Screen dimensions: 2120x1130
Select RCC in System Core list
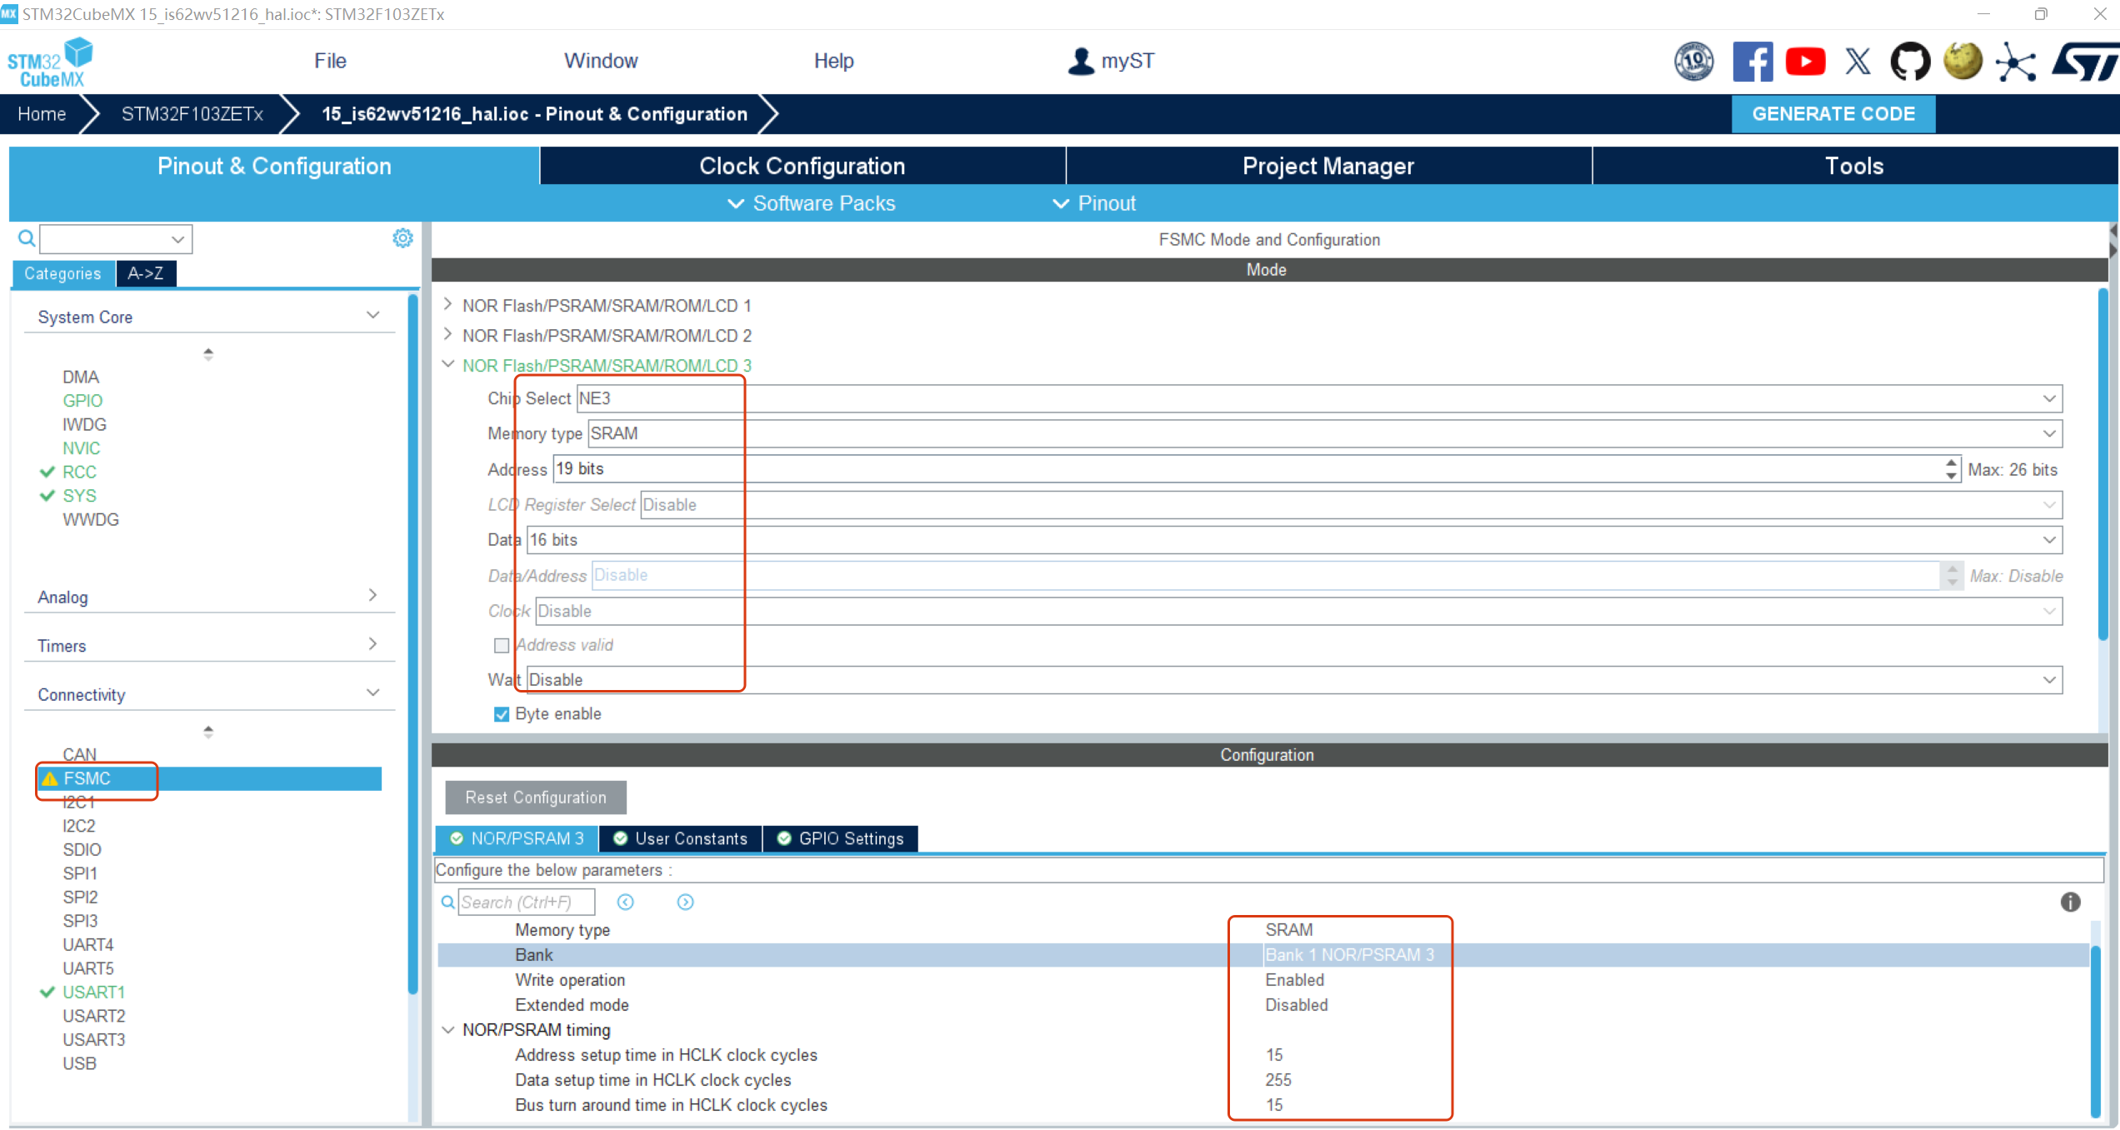pos(79,472)
